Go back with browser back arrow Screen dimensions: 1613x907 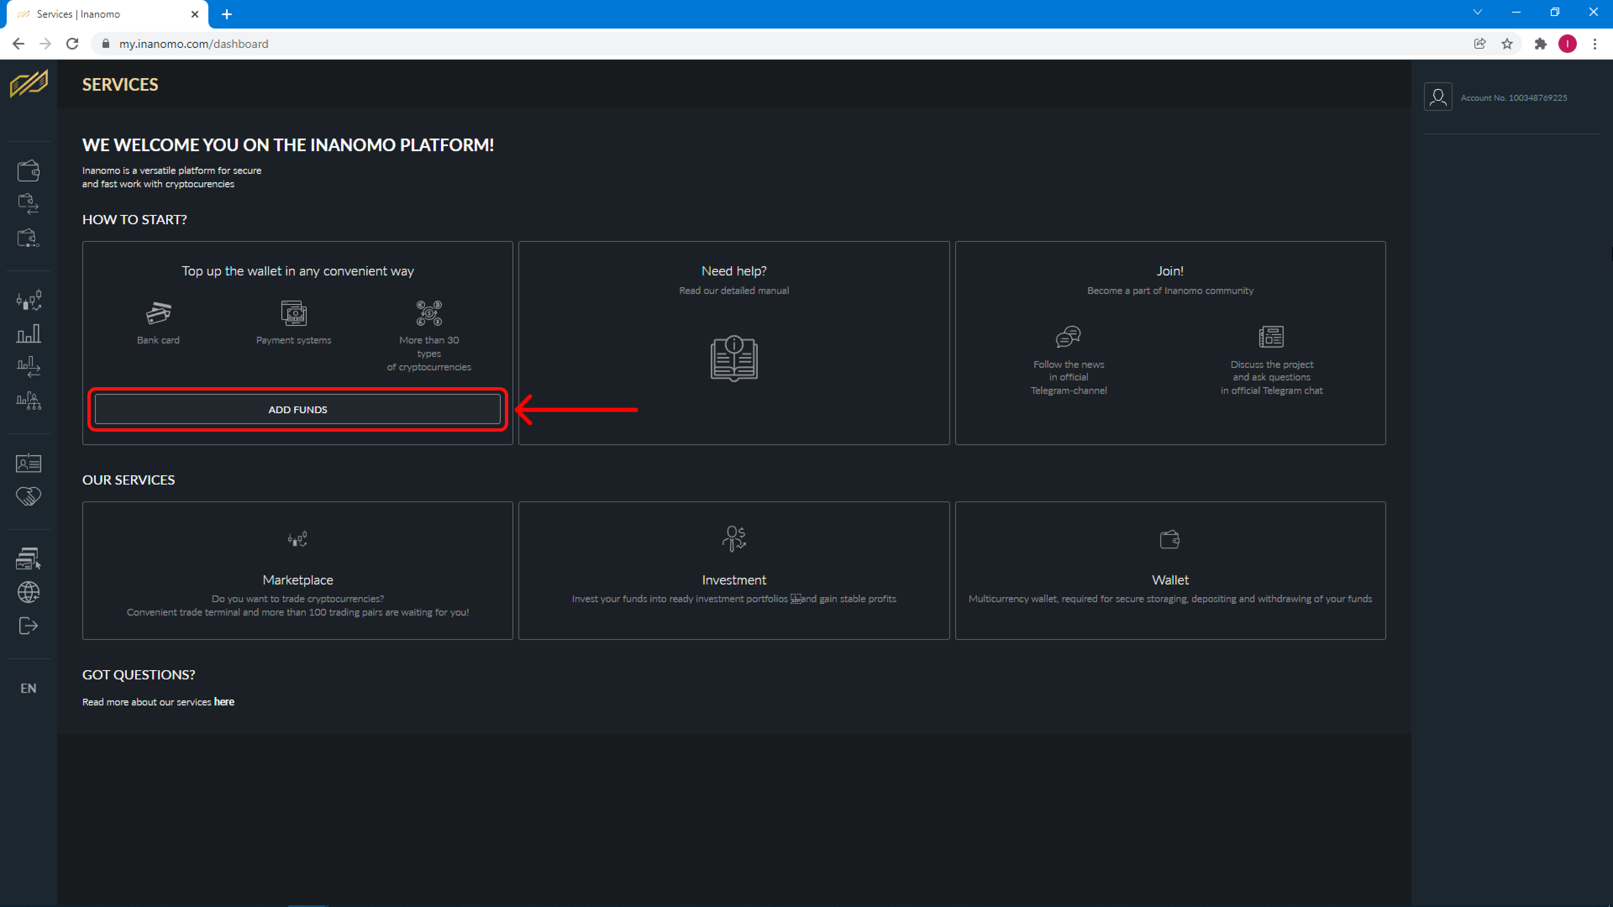tap(18, 44)
